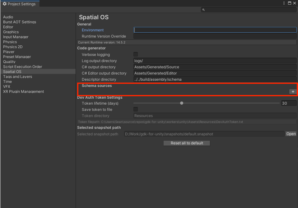The width and height of the screenshot is (298, 208).
Task: Open Preset Manager settings
Action: point(17,57)
